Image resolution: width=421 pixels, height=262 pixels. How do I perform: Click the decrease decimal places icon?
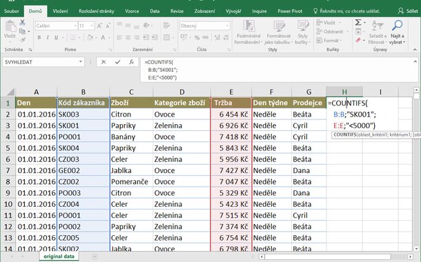(226, 37)
